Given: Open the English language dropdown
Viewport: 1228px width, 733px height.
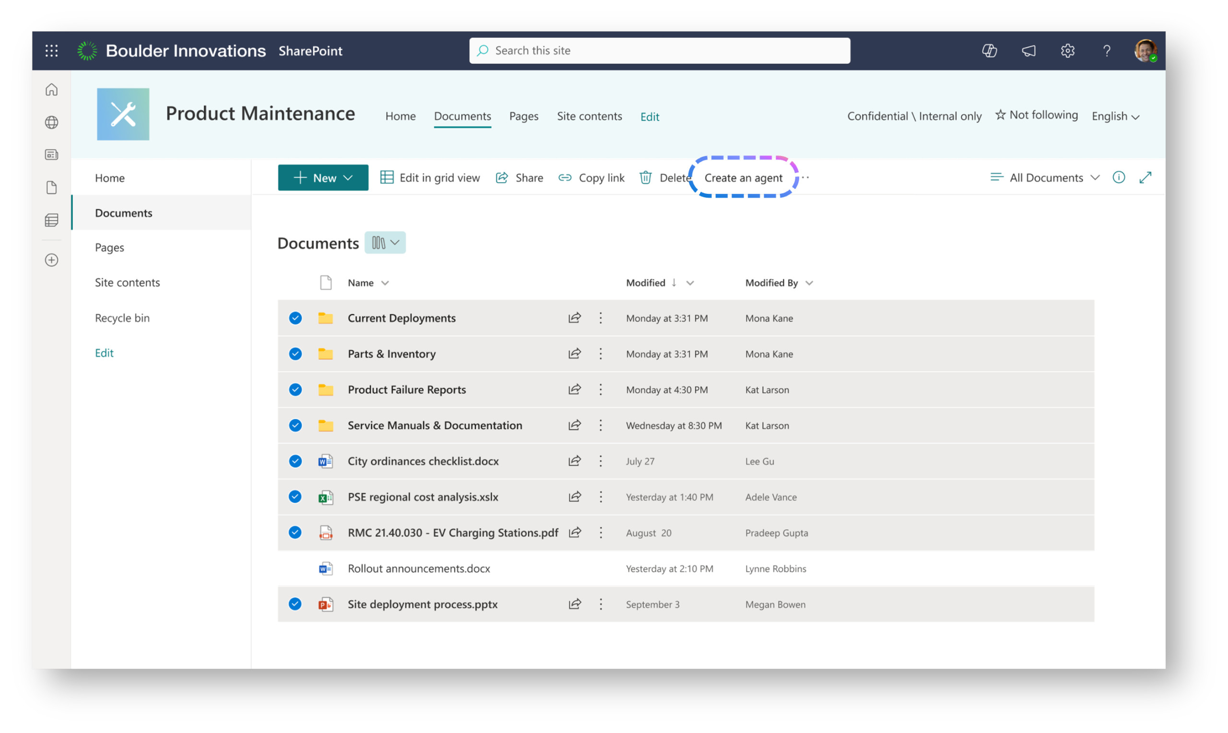Looking at the screenshot, I should [x=1115, y=116].
